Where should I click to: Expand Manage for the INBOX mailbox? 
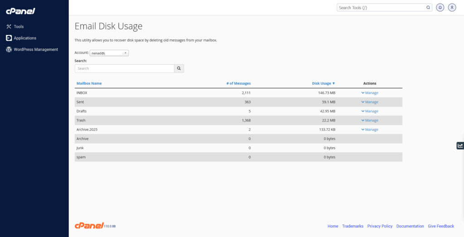370,93
